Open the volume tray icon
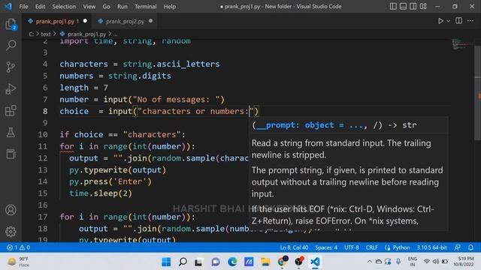This screenshot has width=481, height=270. click(436, 262)
